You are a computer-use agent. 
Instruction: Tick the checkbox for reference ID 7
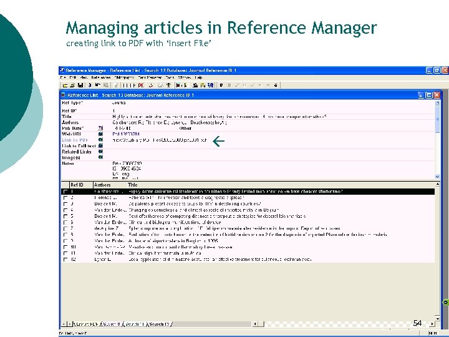click(x=65, y=228)
